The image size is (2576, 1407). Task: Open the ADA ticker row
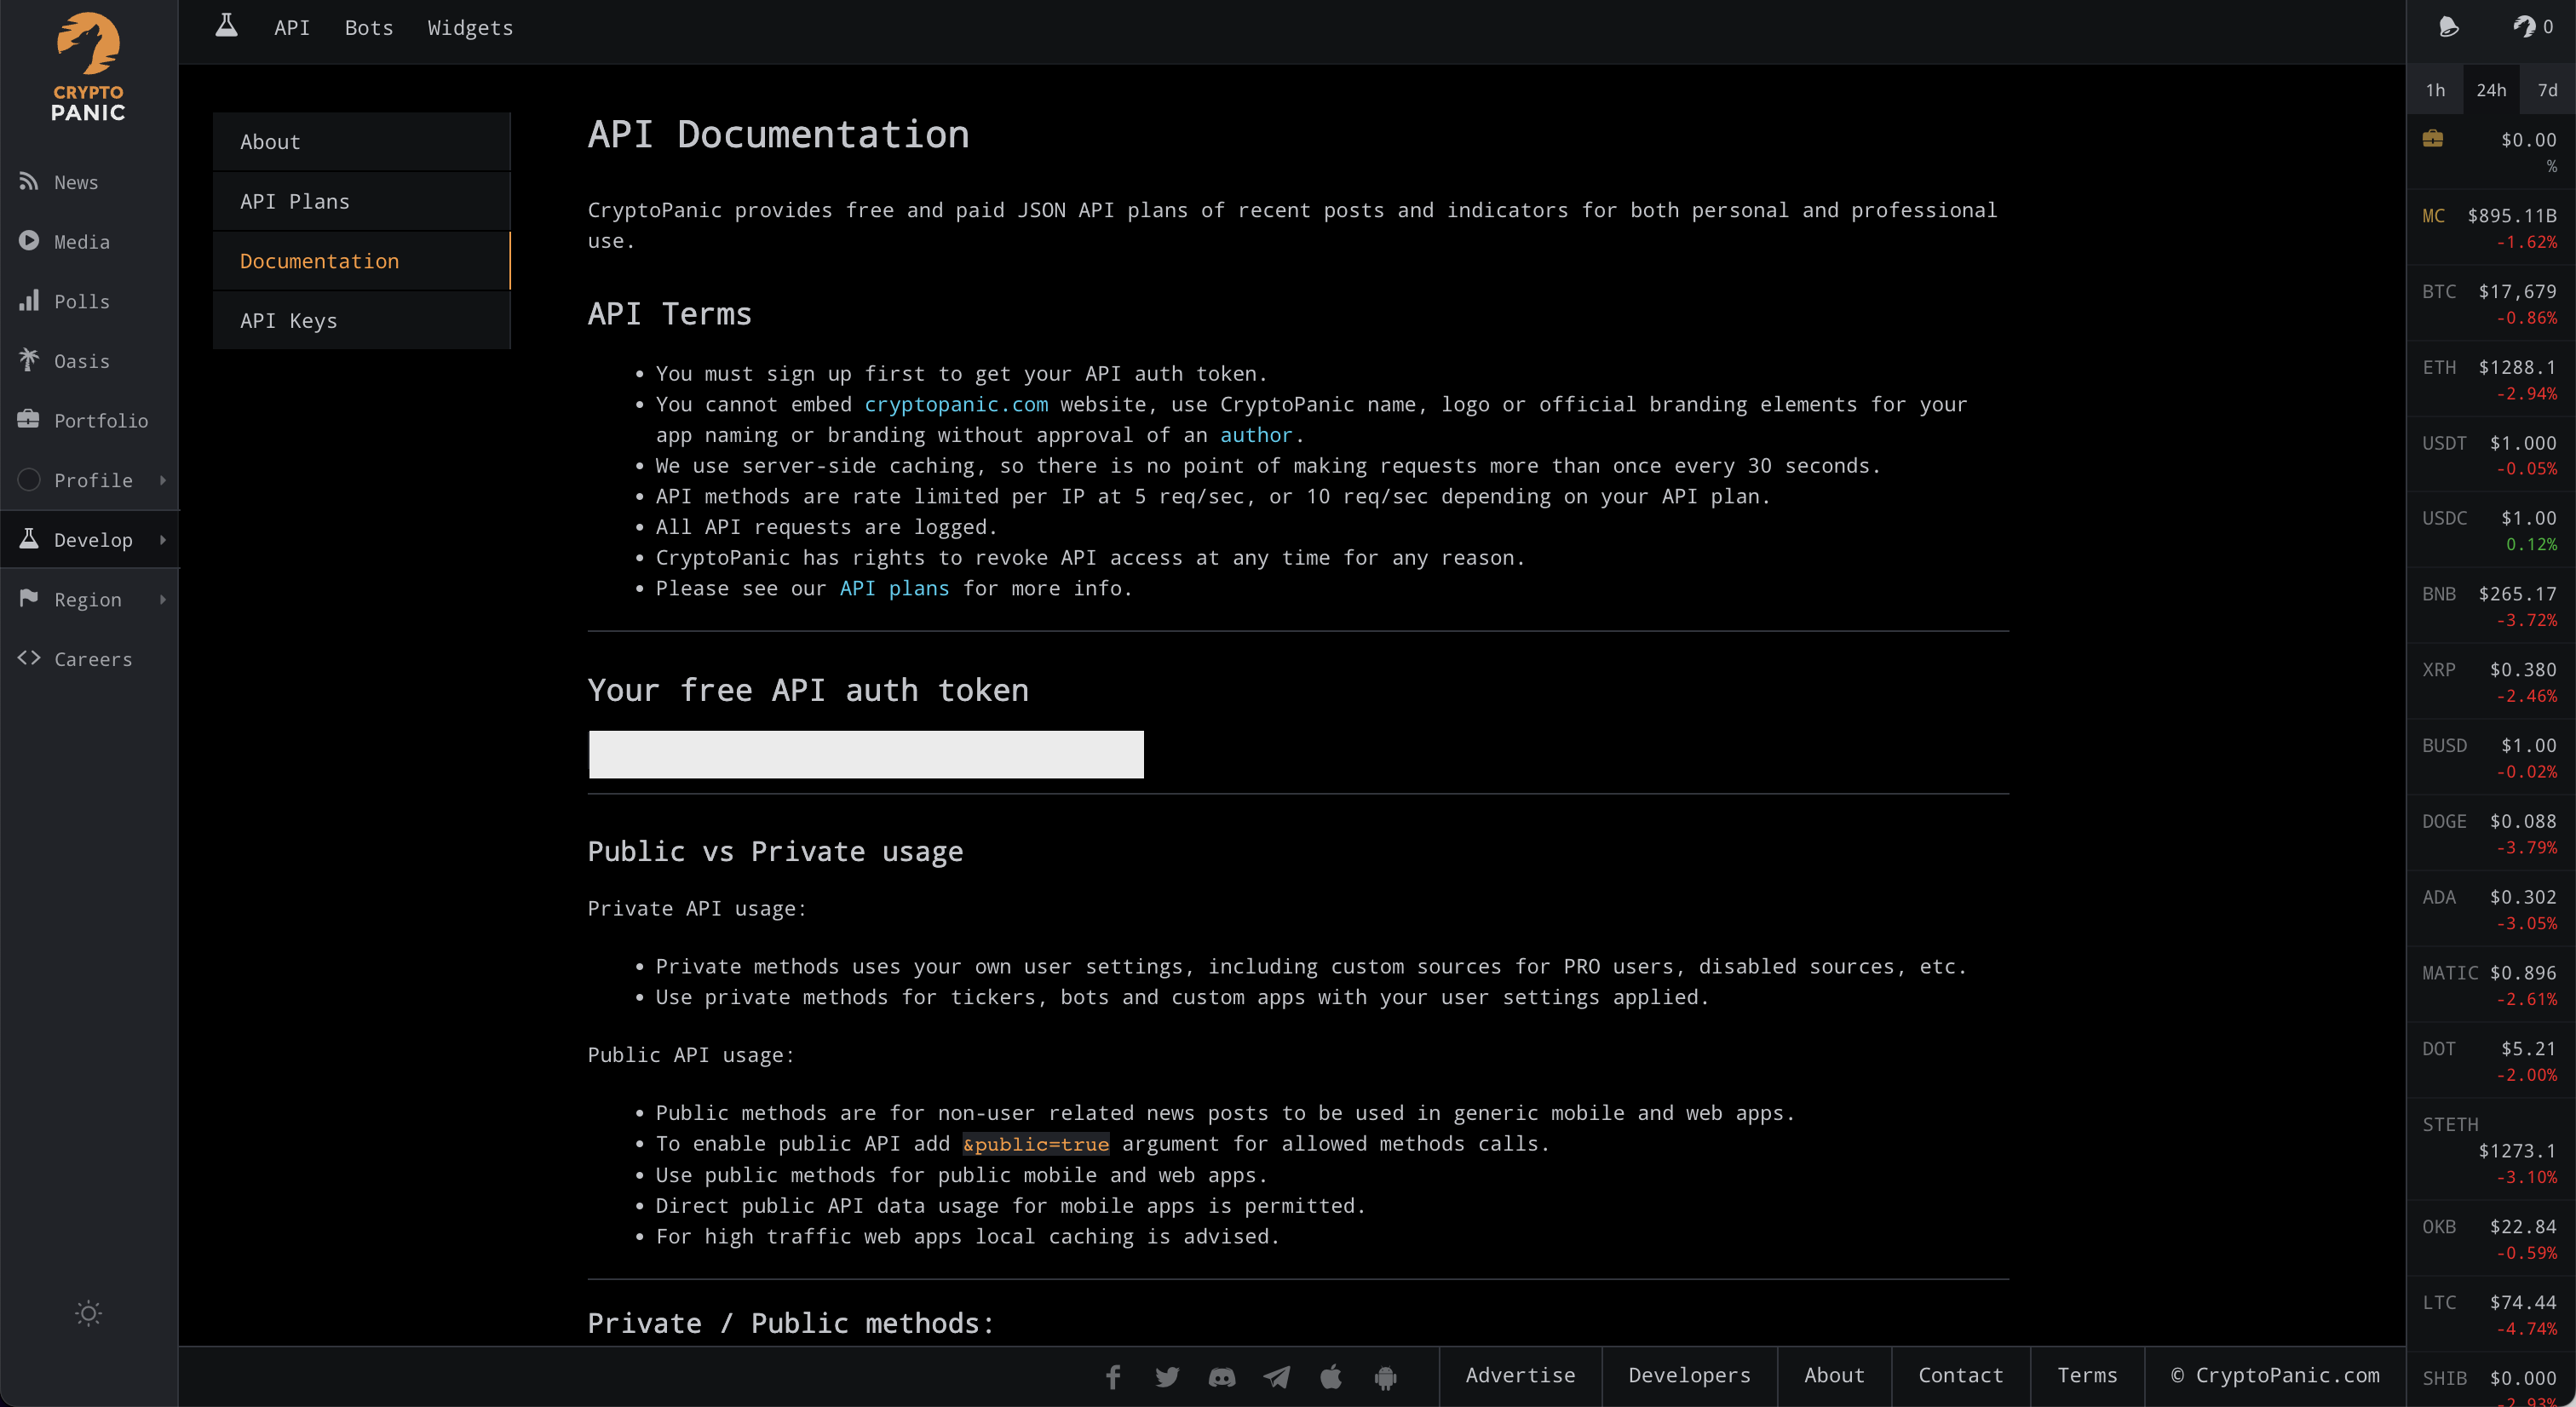point(2490,910)
